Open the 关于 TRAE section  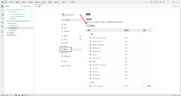71,66
